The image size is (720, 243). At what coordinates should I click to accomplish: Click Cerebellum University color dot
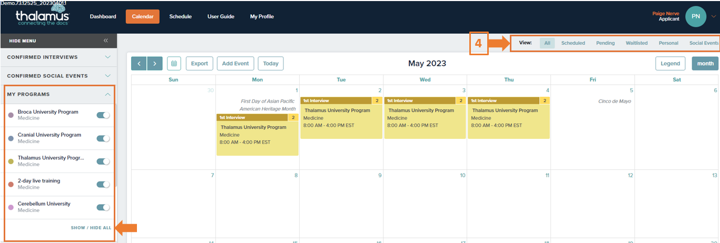pyautogui.click(x=11, y=207)
